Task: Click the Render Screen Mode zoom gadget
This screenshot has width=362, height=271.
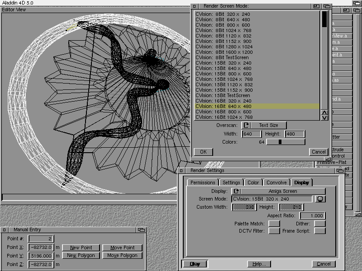Action: click(316, 6)
